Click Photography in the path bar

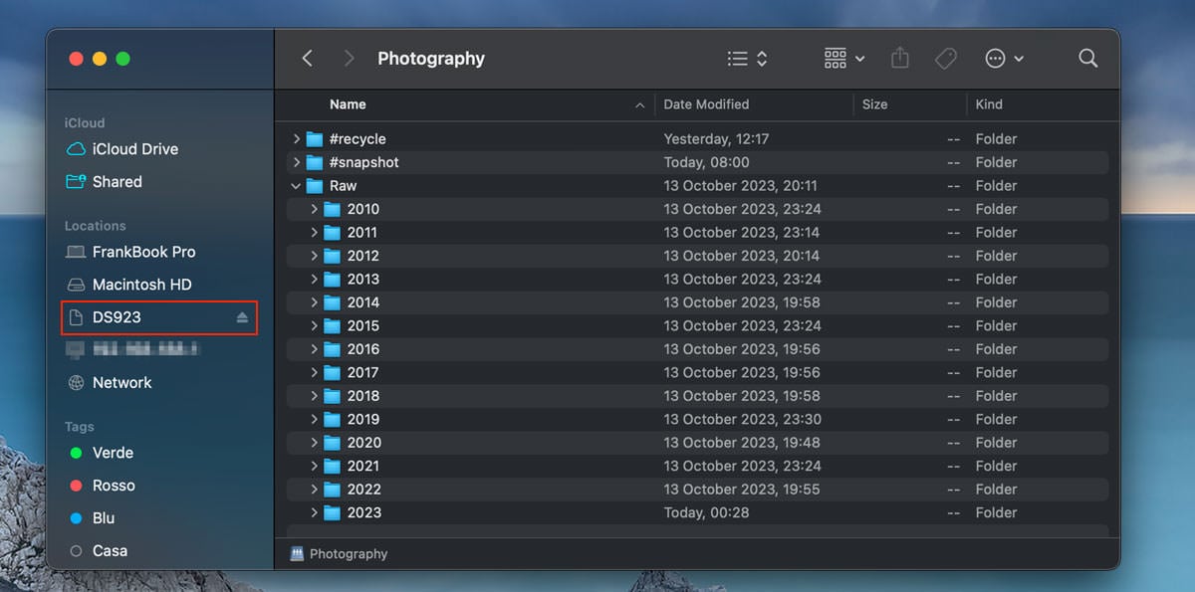click(348, 554)
